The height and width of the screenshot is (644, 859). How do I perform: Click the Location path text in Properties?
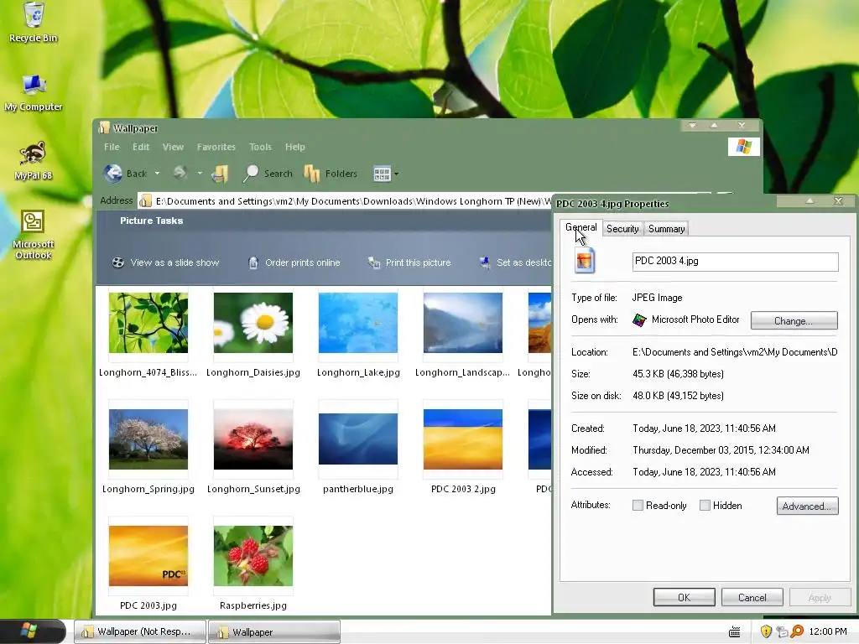735,352
